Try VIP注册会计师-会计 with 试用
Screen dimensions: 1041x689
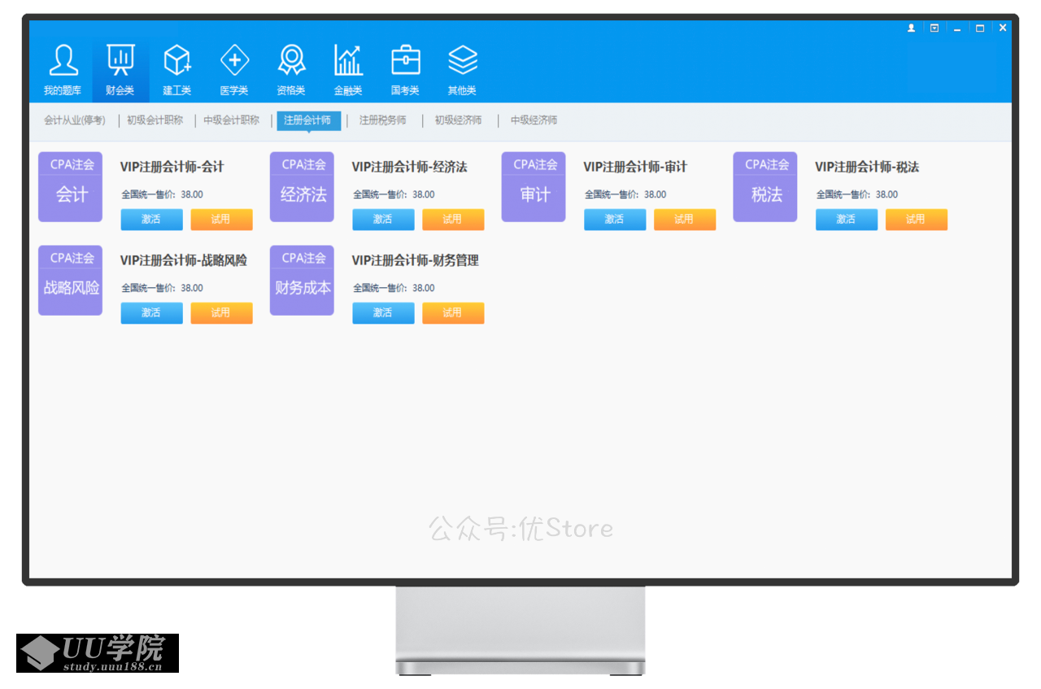[221, 220]
